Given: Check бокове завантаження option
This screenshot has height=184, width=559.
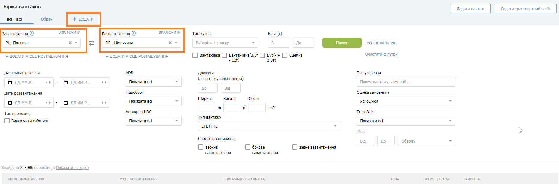Looking at the screenshot, I should pyautogui.click(x=248, y=147).
